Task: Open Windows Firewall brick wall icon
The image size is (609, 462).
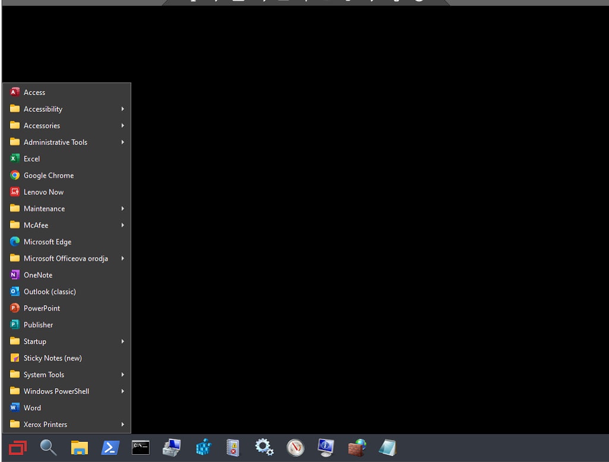Action: pyautogui.click(x=356, y=448)
